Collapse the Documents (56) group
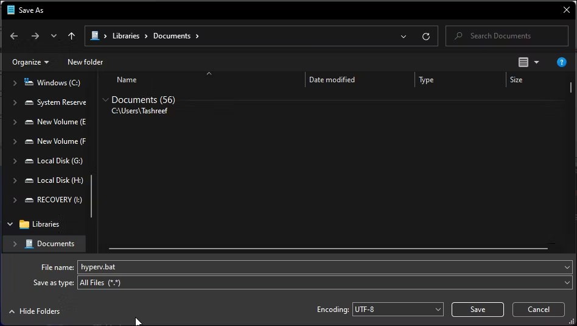Screen dimensions: 577x326 click(x=106, y=100)
